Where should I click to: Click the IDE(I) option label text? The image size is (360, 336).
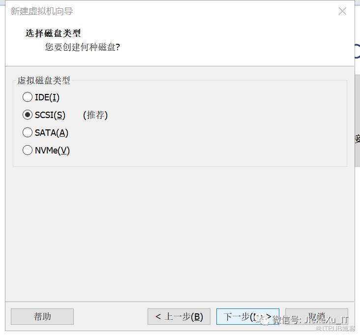tap(47, 97)
